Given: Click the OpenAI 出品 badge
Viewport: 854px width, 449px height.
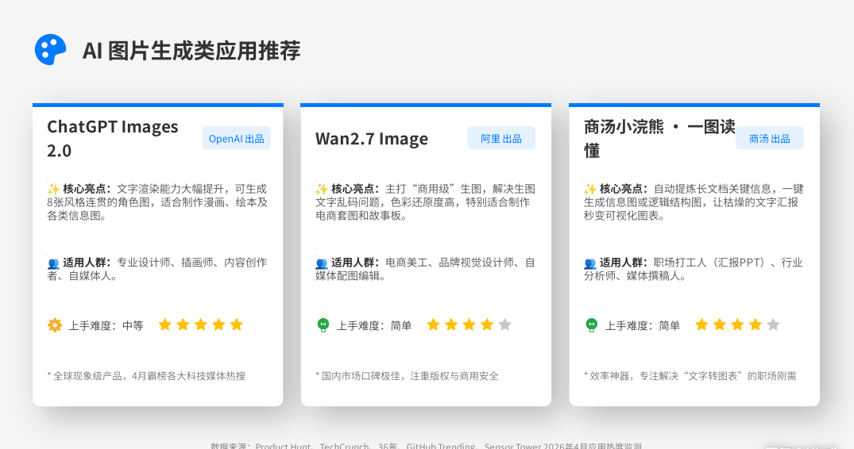Looking at the screenshot, I should 237,139.
